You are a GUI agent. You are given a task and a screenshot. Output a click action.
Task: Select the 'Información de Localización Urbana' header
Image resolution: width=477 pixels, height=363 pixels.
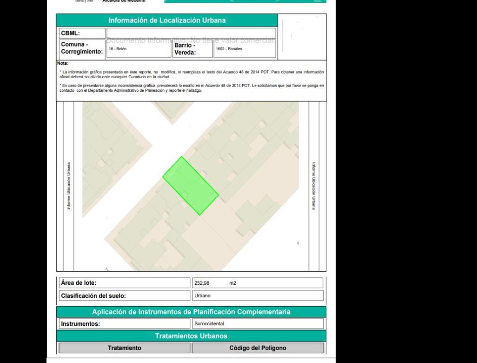click(167, 20)
